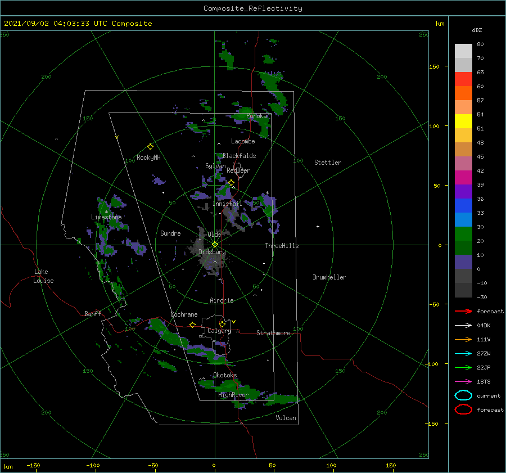Select the Sylvan label

pyautogui.click(x=215, y=166)
